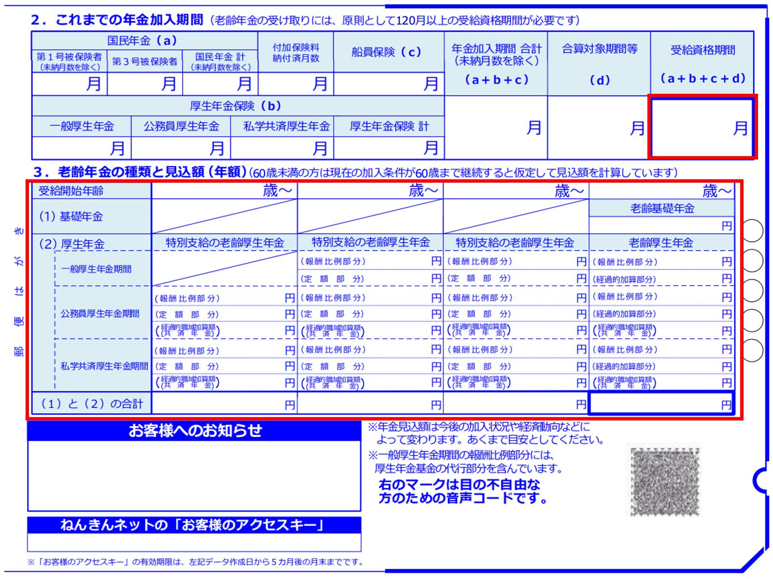
Task: Click the 付加保険料納付済月数 month cell
Action: click(x=296, y=84)
